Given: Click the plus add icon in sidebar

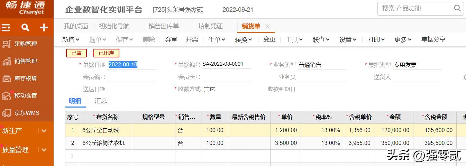Looking at the screenshot, I should [x=44, y=28].
